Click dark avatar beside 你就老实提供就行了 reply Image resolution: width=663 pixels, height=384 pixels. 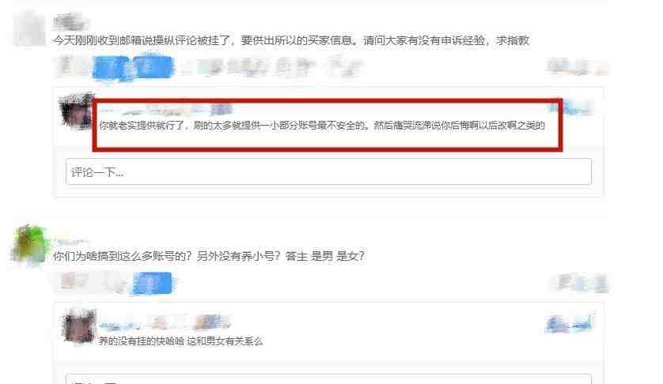(77, 111)
